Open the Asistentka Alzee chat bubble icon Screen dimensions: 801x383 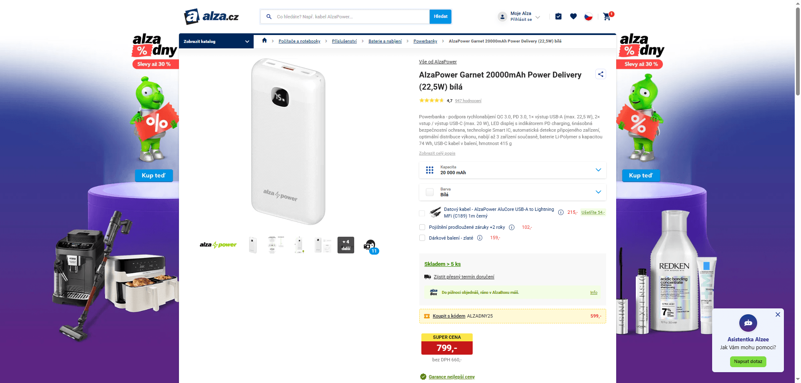tap(748, 323)
